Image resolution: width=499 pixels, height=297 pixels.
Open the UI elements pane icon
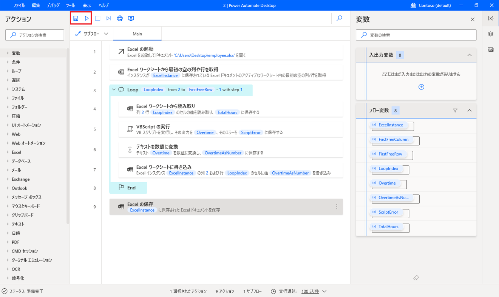pyautogui.click(x=490, y=34)
